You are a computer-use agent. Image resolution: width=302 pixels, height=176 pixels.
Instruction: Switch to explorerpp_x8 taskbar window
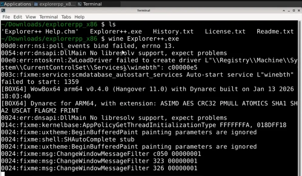[x=55, y=4]
